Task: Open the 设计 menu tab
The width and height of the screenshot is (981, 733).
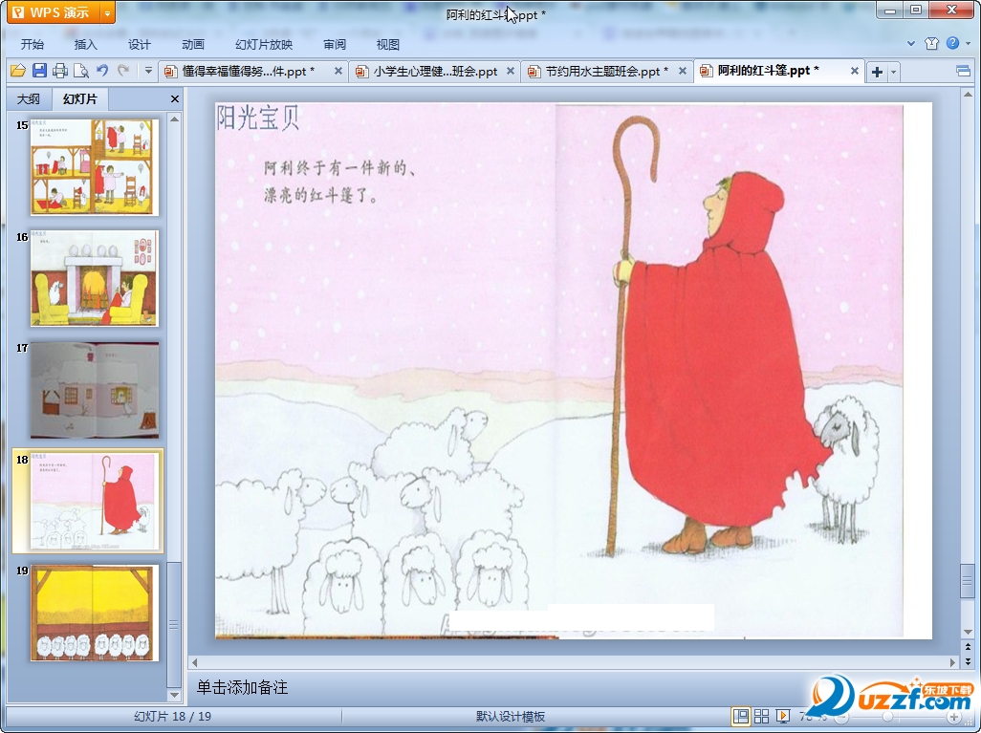Action: click(x=139, y=44)
